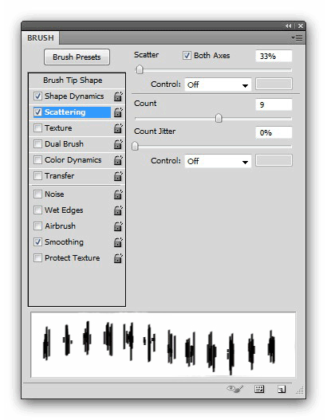Toggle the bristle brush preview icon
This screenshot has height=420, width=327.
234,389
